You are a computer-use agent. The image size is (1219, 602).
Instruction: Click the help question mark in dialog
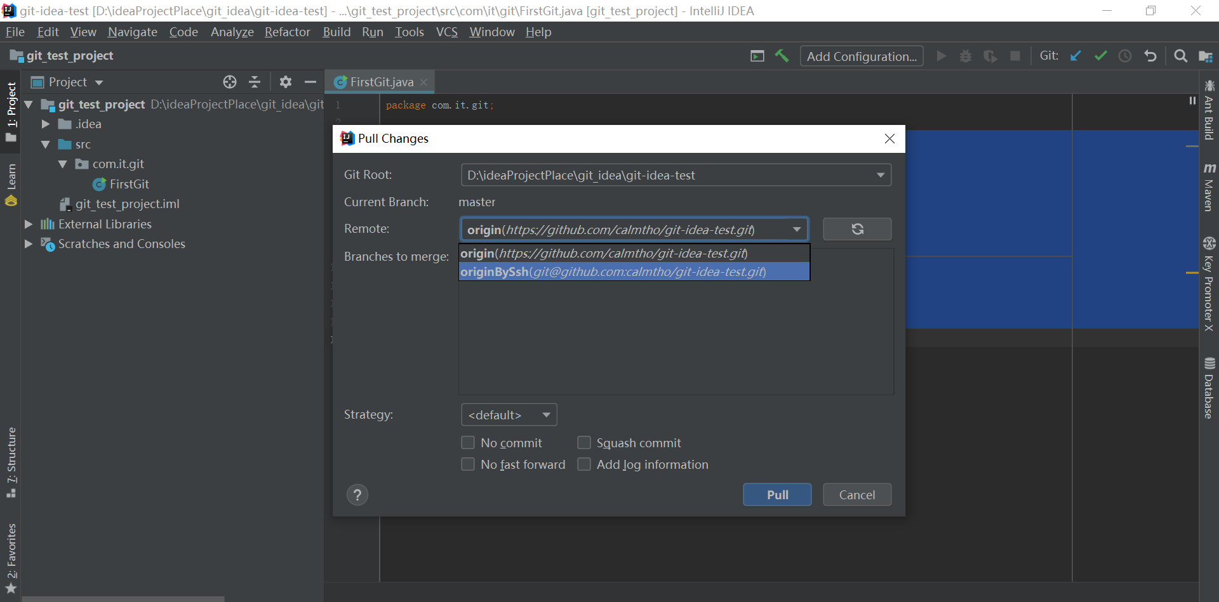click(357, 495)
